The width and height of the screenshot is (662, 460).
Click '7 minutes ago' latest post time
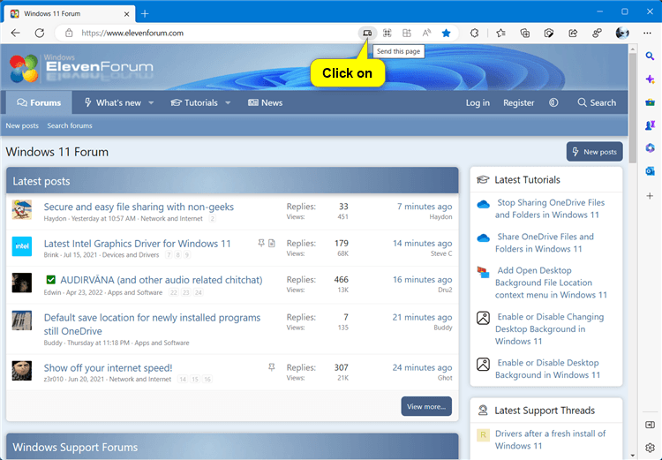(425, 207)
